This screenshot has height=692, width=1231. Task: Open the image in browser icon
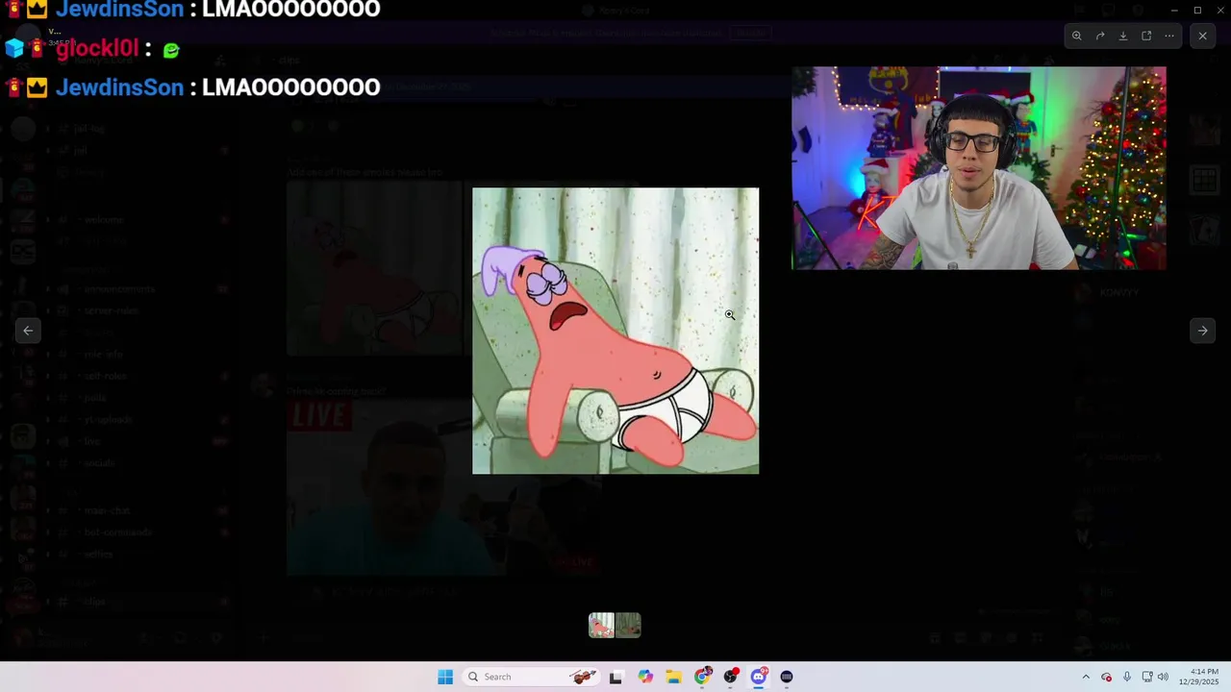click(x=1146, y=36)
